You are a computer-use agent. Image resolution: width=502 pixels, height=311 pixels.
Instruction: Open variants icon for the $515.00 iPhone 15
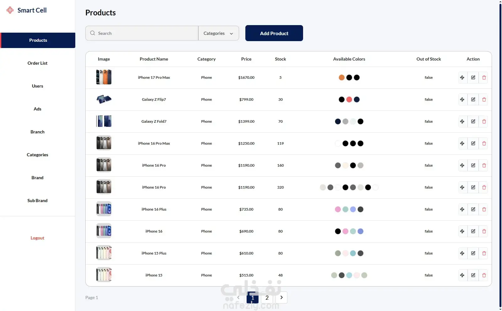[x=462, y=275]
